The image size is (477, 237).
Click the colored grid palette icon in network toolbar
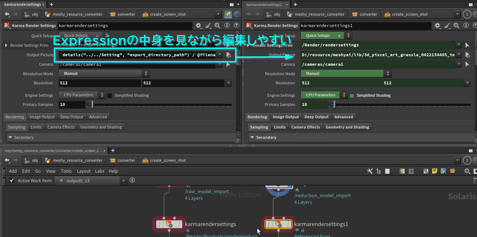click(402, 171)
